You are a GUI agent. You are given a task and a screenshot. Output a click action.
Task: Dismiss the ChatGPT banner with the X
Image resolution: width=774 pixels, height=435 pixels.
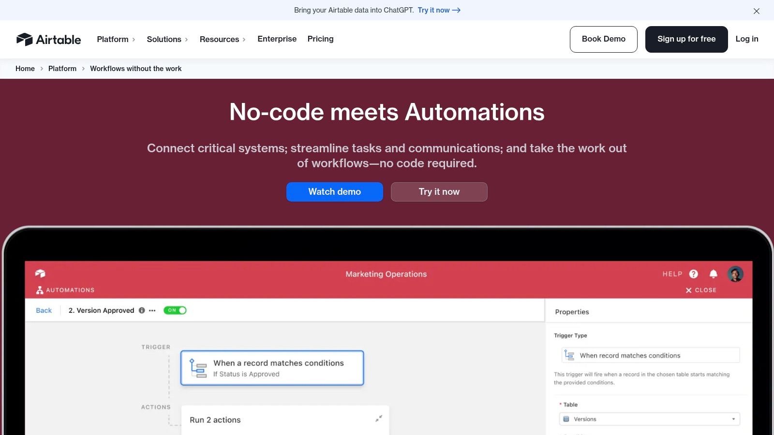(x=756, y=11)
